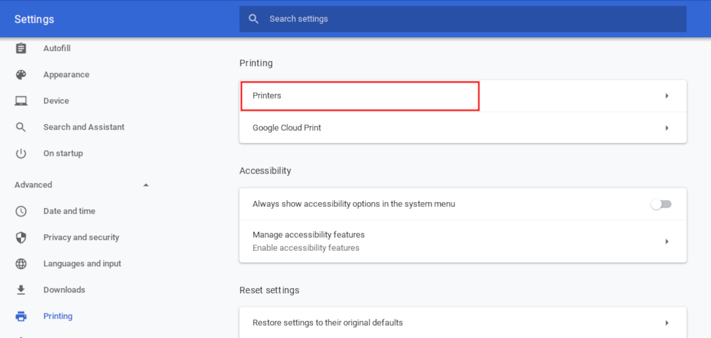This screenshot has width=711, height=338.
Task: Collapse the Advanced section arrow
Action: (x=146, y=185)
